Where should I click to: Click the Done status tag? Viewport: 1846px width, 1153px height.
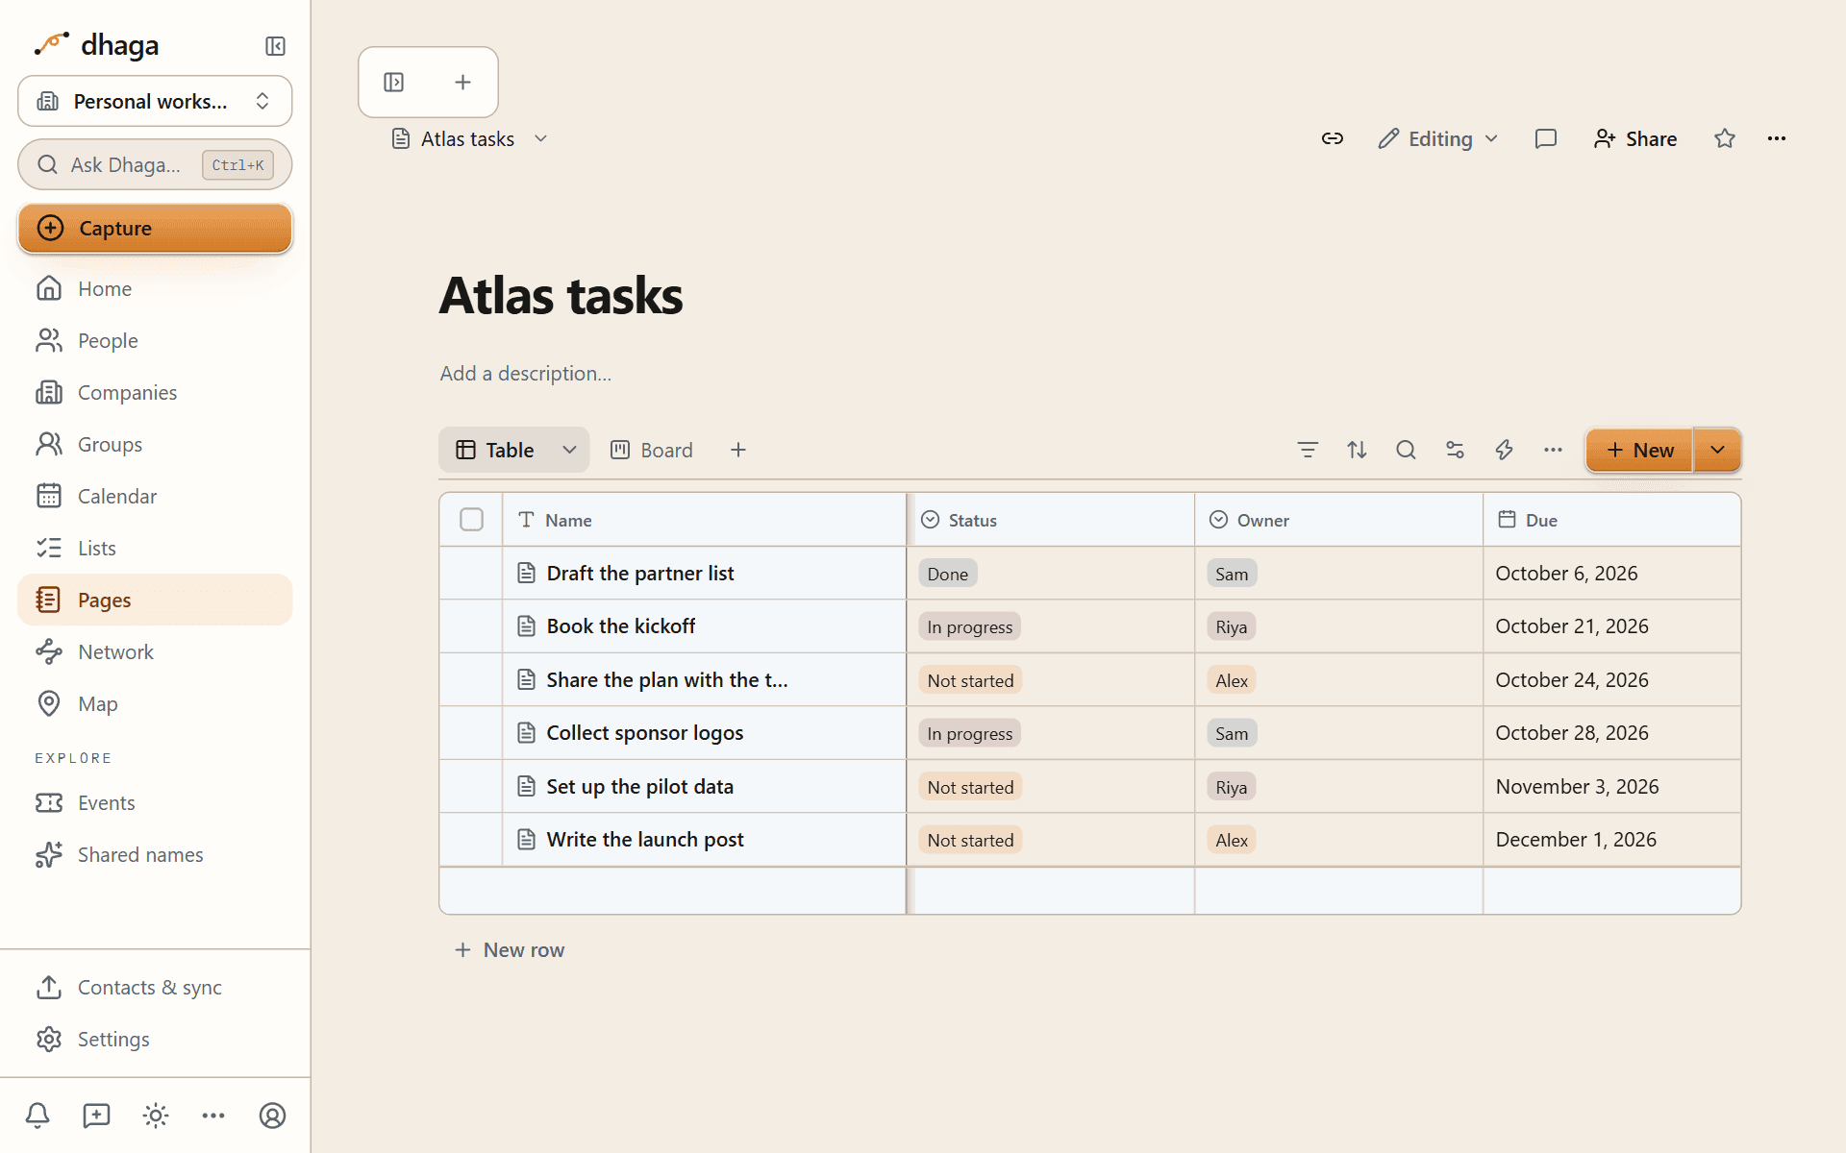tap(947, 574)
